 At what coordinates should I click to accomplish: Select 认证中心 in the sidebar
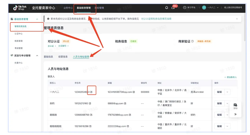19,34
